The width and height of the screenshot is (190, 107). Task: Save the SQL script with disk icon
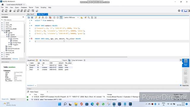tap(32, 18)
